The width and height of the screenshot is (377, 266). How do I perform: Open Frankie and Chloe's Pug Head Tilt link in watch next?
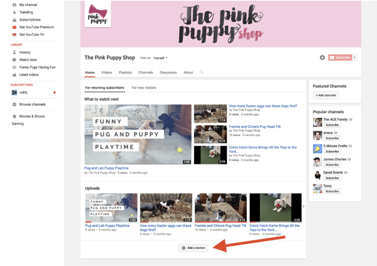click(x=254, y=126)
